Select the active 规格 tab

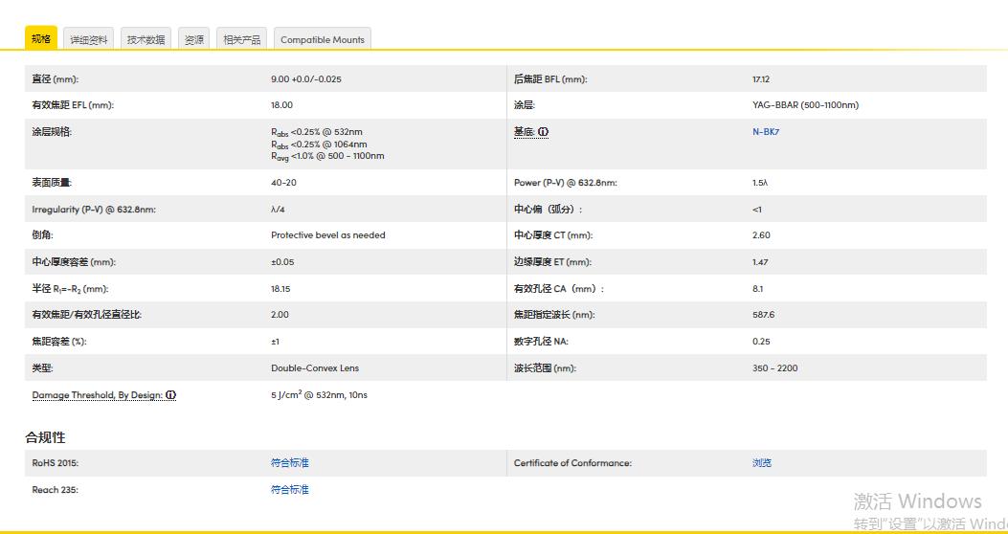(41, 38)
